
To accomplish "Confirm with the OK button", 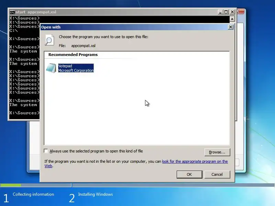I will 189,174.
